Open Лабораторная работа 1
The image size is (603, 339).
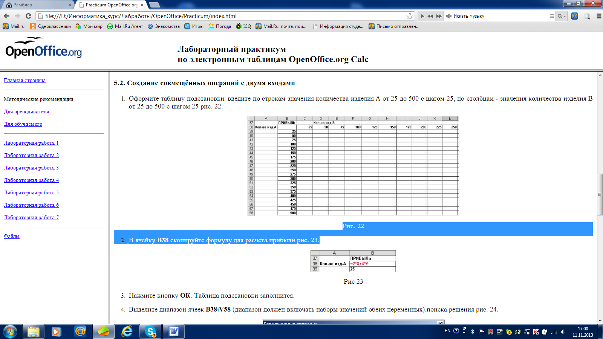click(x=31, y=143)
